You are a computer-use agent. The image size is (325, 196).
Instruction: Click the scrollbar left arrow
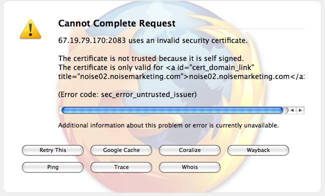pos(292,110)
